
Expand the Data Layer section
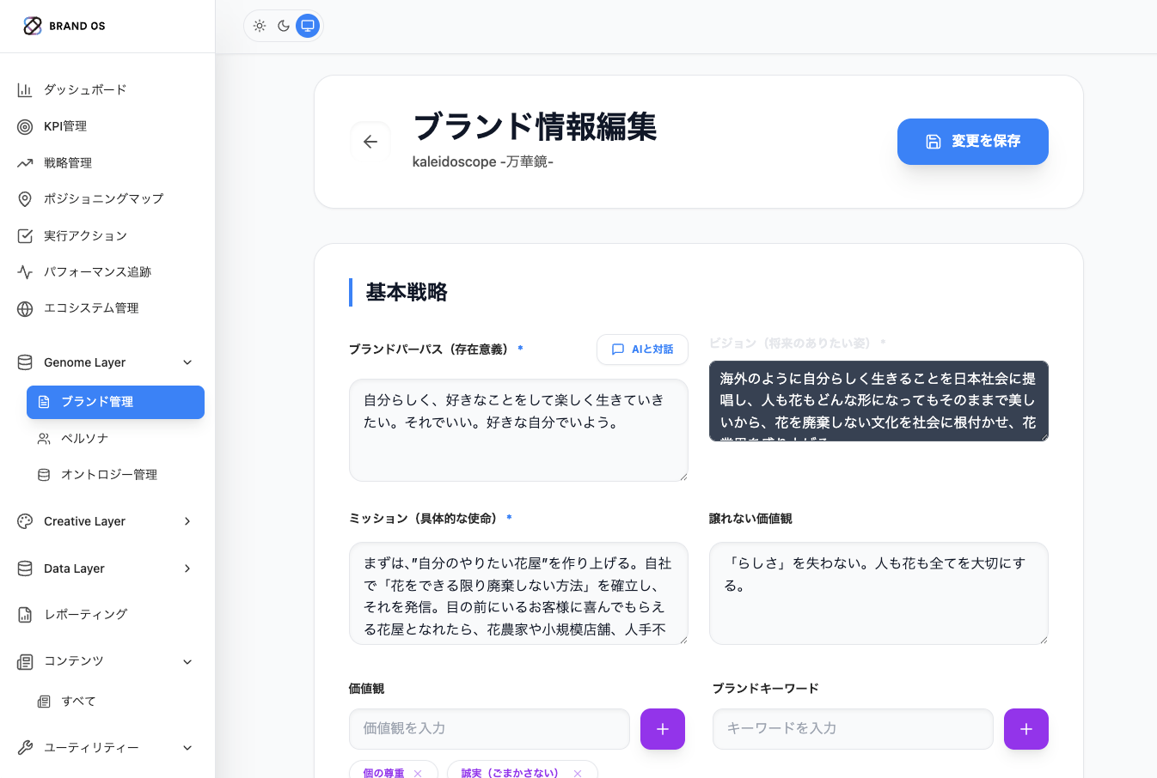point(187,568)
